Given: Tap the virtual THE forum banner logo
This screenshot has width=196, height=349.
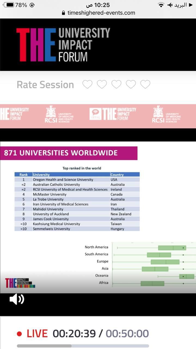Looking at the screenshot, I should pos(113,114).
